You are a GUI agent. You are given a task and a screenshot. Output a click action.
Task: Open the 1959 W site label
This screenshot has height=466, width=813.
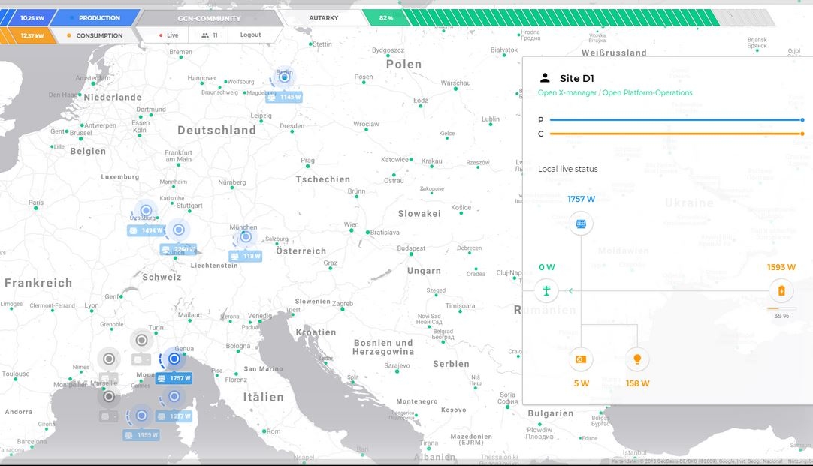click(141, 435)
